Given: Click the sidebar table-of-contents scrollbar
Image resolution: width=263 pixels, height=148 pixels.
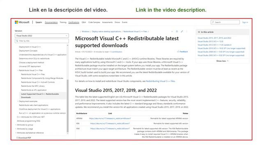Looking at the screenshot, I should (67, 106).
